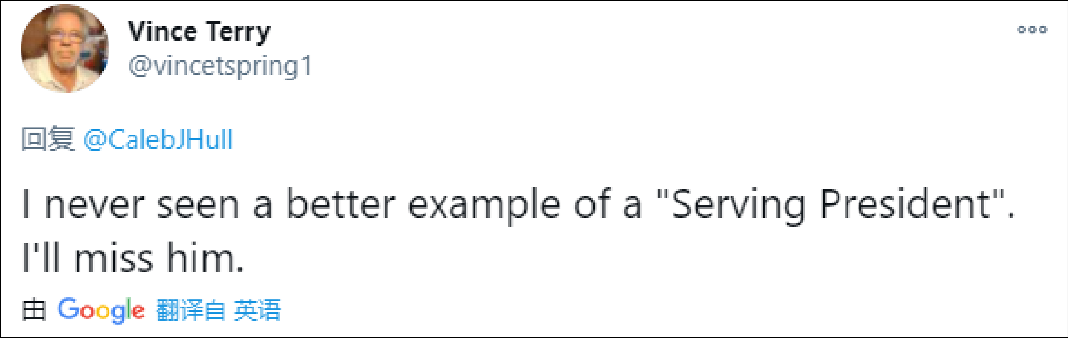
Task: Click the word "better" in the tweet
Action: click(x=340, y=204)
